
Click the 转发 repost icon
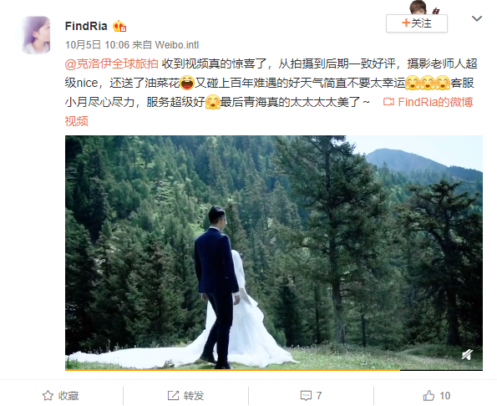[173, 395]
